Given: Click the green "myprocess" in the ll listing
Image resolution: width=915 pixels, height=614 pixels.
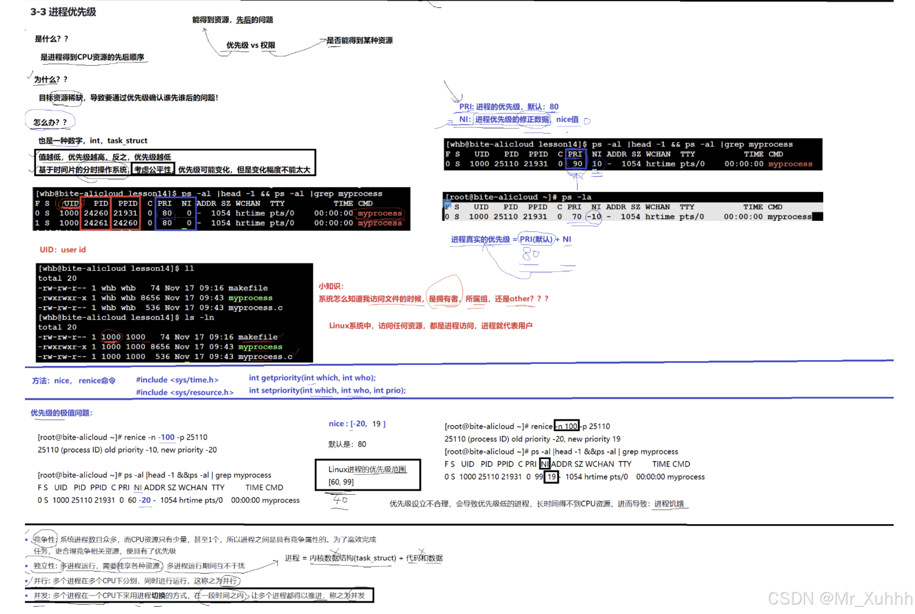Looking at the screenshot, I should coord(250,298).
